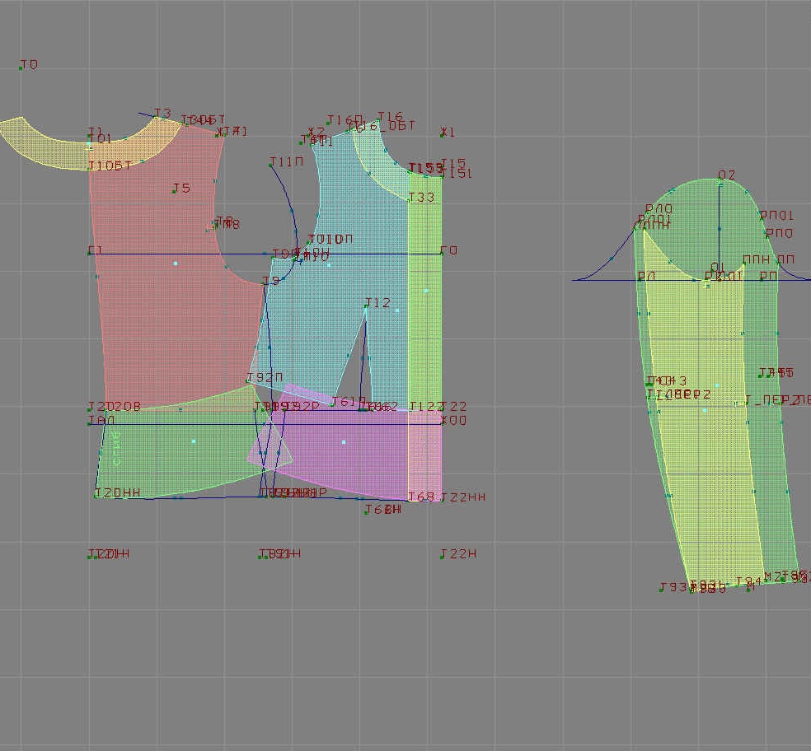The image size is (811, 751).
Task: Click the T12 dart apex point
Action: [366, 307]
